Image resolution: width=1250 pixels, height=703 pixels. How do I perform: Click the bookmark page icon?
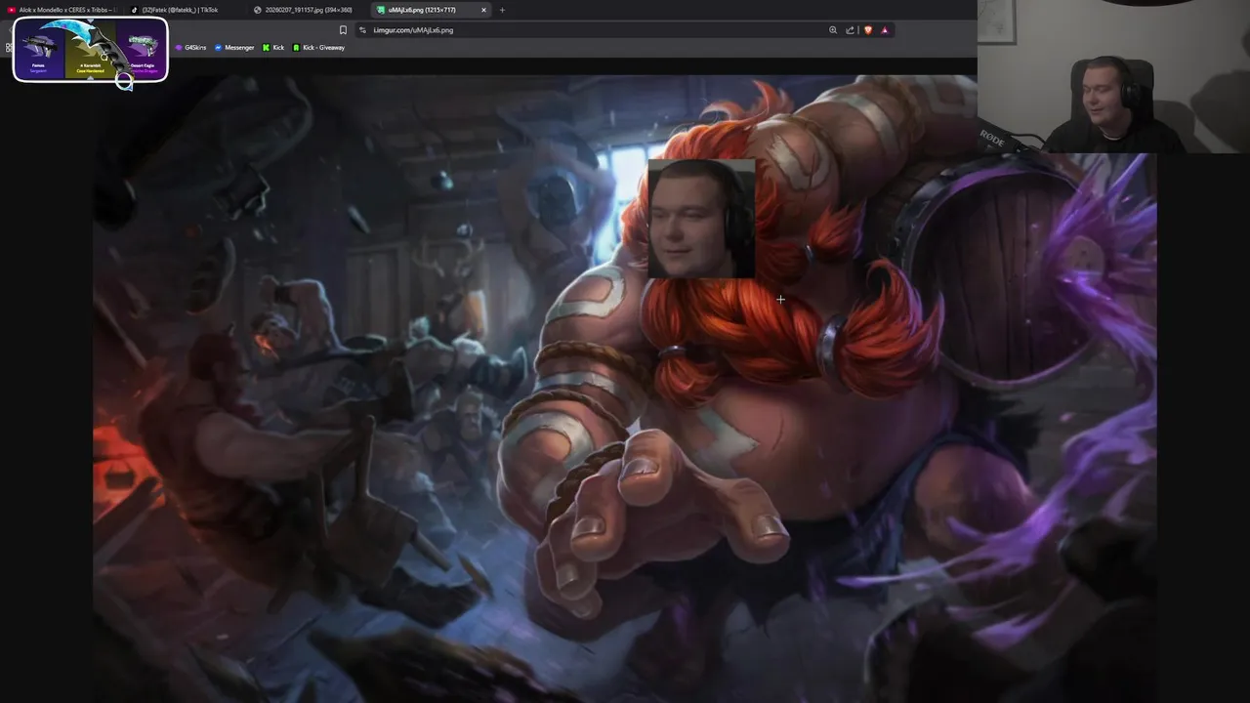343,30
